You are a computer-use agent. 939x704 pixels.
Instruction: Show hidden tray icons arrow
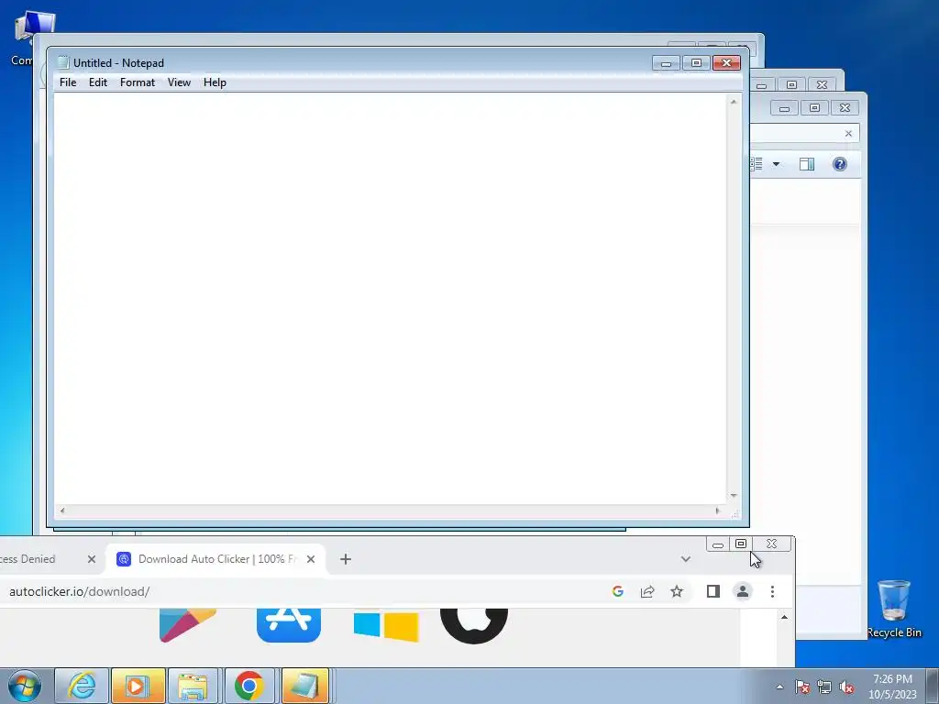click(779, 687)
